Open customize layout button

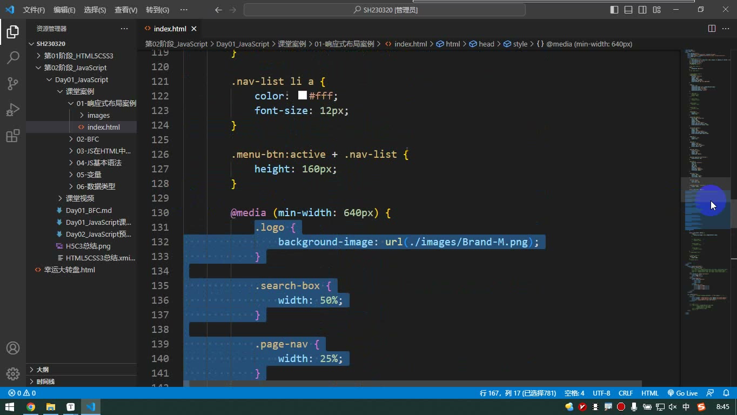(656, 10)
